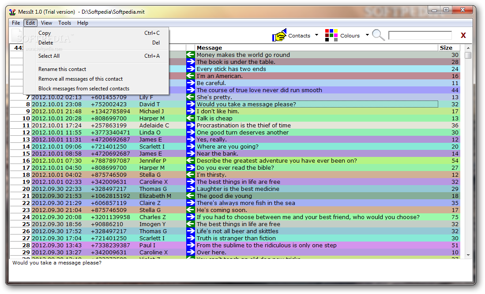Click preview text in bottom message pane
Viewport: 485px width, 294px height.
pos(57,263)
